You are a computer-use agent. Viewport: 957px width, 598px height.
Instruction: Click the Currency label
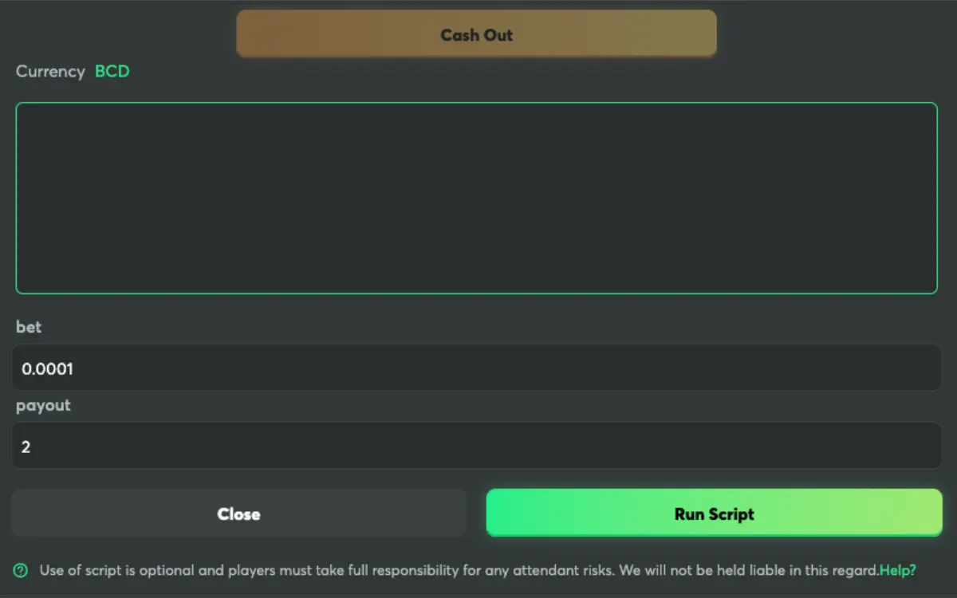coord(50,71)
